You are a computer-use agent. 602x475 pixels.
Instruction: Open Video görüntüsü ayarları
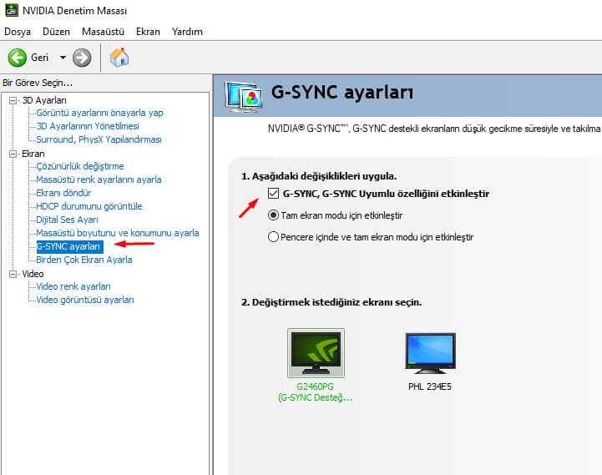tap(85, 300)
